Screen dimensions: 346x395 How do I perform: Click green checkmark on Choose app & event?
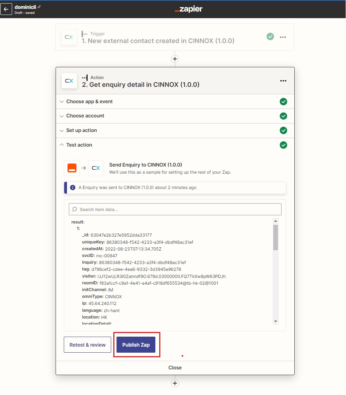[283, 102]
